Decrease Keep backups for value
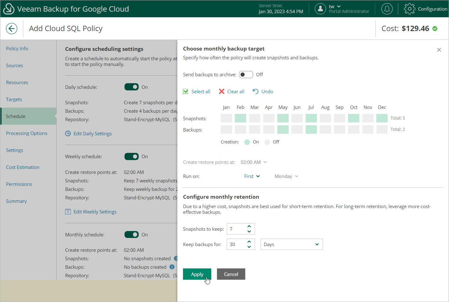449x302 pixels. pyautogui.click(x=249, y=247)
